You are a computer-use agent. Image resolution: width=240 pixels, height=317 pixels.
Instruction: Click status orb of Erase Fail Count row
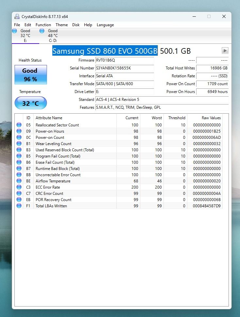tap(19, 162)
